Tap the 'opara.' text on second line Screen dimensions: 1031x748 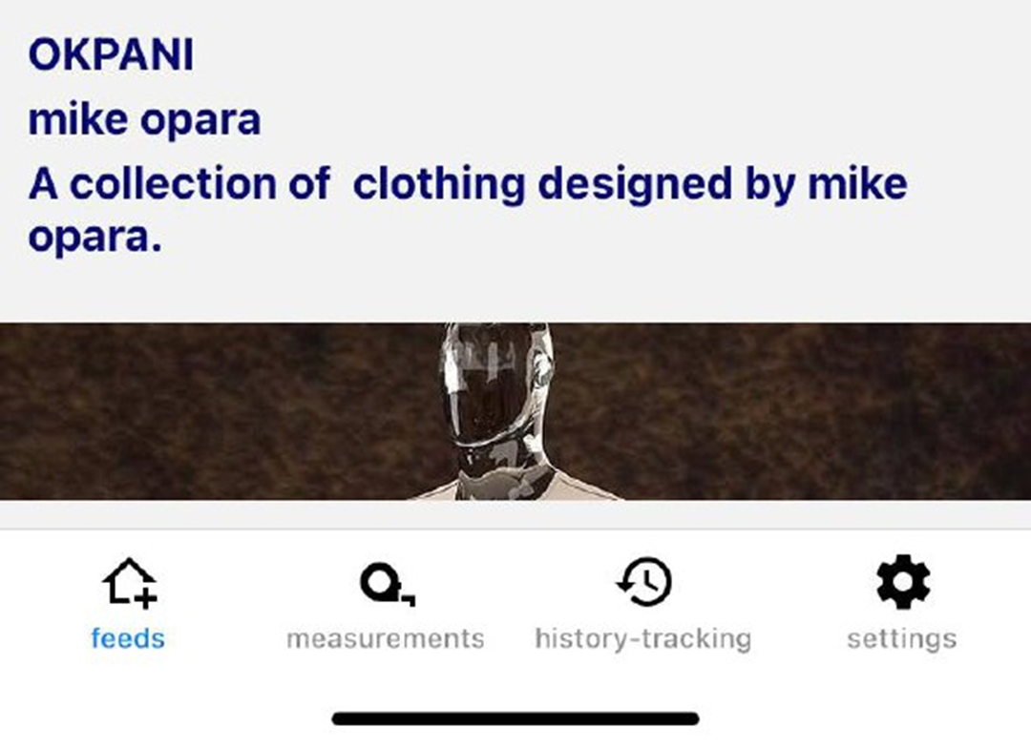tap(95, 238)
